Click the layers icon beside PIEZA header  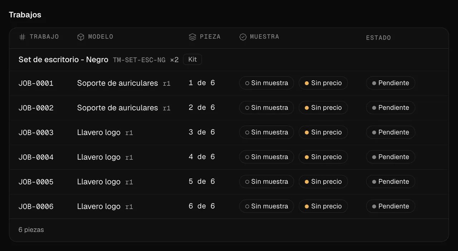coord(193,37)
